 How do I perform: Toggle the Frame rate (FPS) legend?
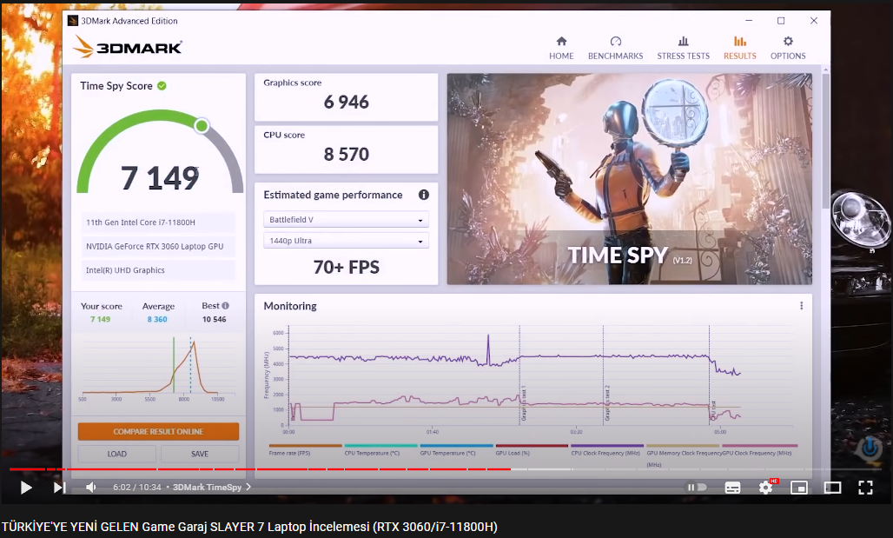pos(305,449)
